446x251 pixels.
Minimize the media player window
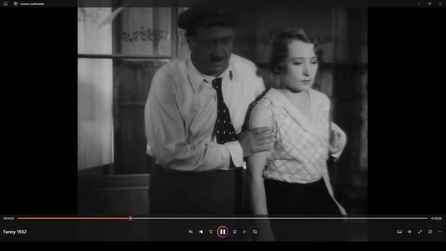pyautogui.click(x=419, y=4)
